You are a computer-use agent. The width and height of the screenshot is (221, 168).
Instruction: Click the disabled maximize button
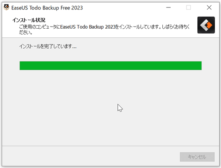[189, 7]
